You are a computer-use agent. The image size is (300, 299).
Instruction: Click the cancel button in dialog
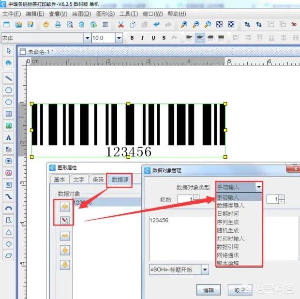[x=240, y=290]
